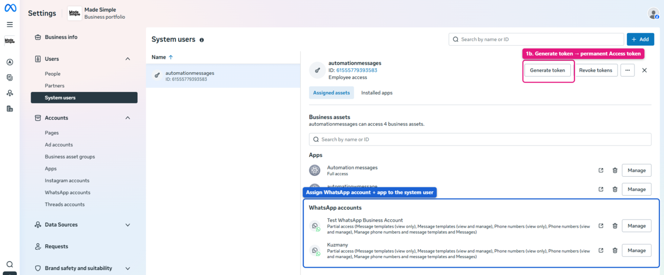Click the Name column header
The width and height of the screenshot is (664, 275).
[159, 57]
